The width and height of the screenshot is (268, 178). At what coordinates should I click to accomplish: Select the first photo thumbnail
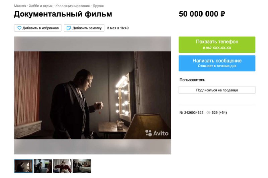[23, 166]
